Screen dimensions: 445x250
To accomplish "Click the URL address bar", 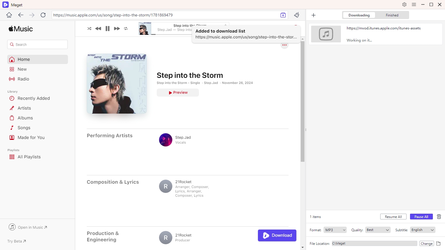I will click(x=165, y=15).
